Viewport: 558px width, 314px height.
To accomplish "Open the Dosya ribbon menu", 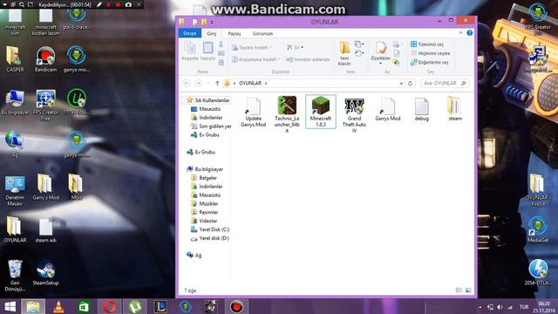I will click(190, 33).
